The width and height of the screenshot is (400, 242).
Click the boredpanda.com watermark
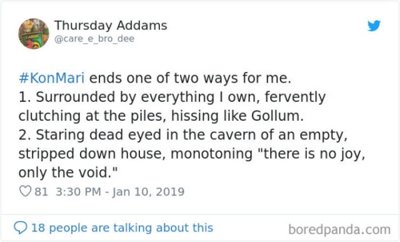(339, 229)
